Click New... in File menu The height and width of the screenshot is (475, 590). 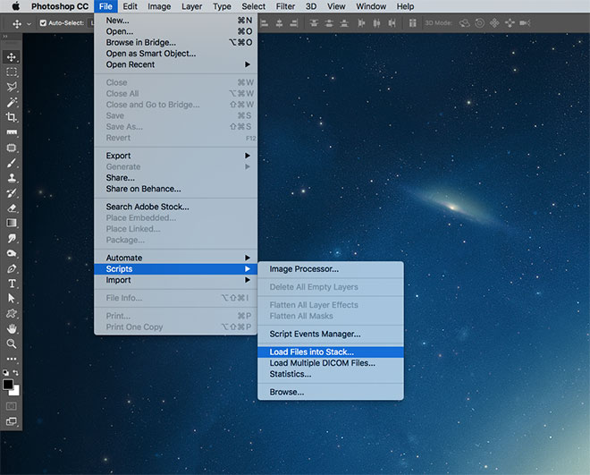coord(176,21)
